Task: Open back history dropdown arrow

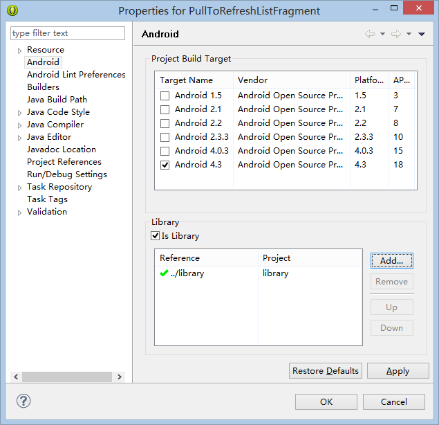Action: (382, 34)
